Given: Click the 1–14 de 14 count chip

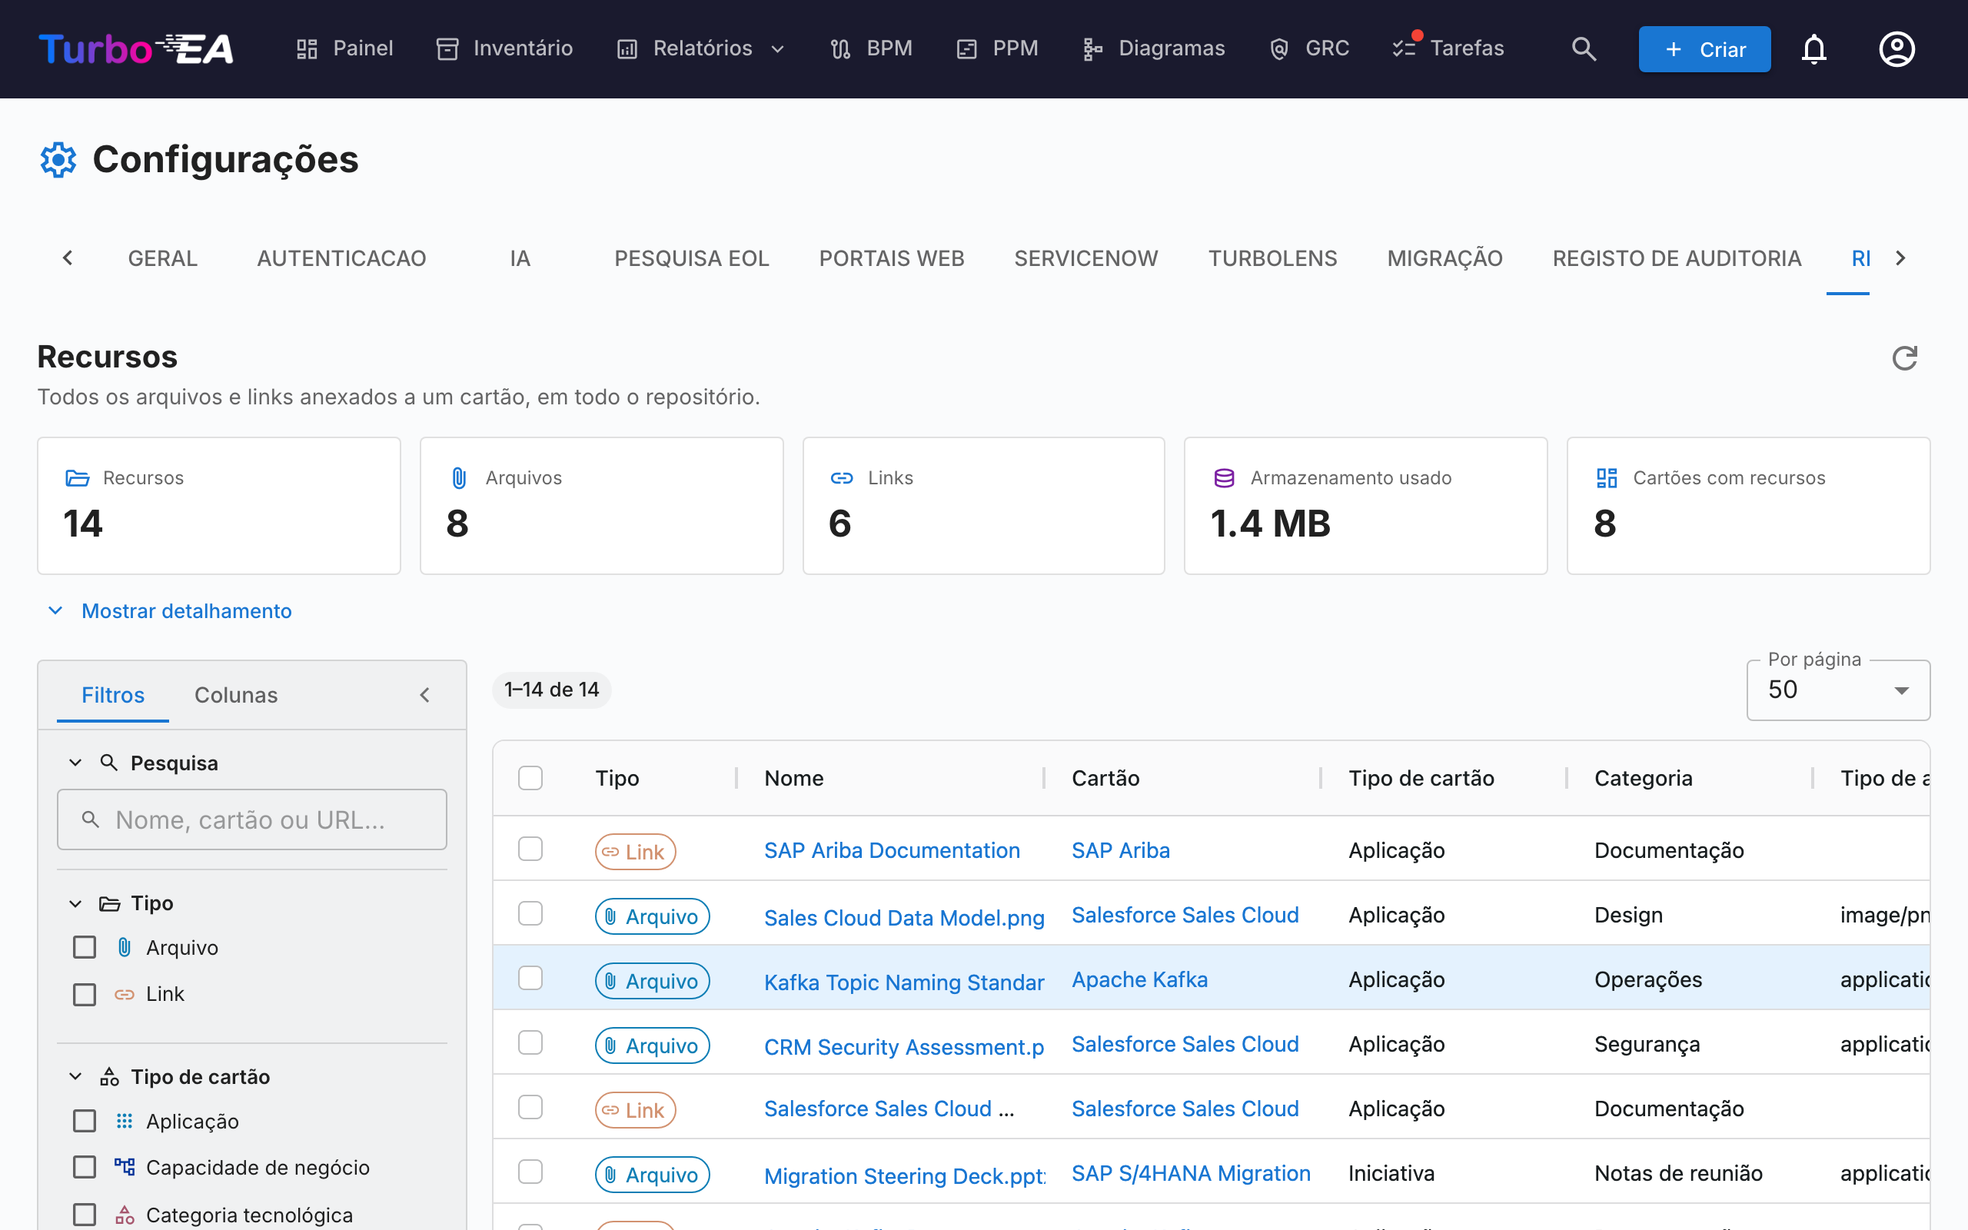Looking at the screenshot, I should (x=551, y=690).
